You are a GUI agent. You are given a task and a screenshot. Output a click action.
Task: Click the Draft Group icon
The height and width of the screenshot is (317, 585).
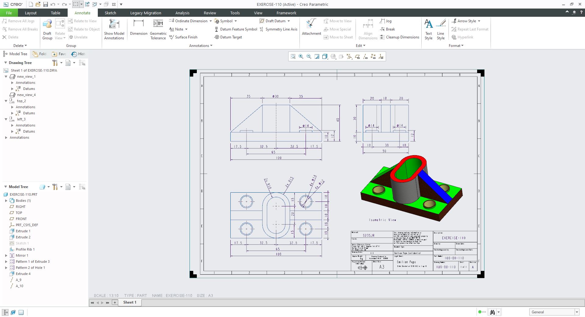(47, 29)
